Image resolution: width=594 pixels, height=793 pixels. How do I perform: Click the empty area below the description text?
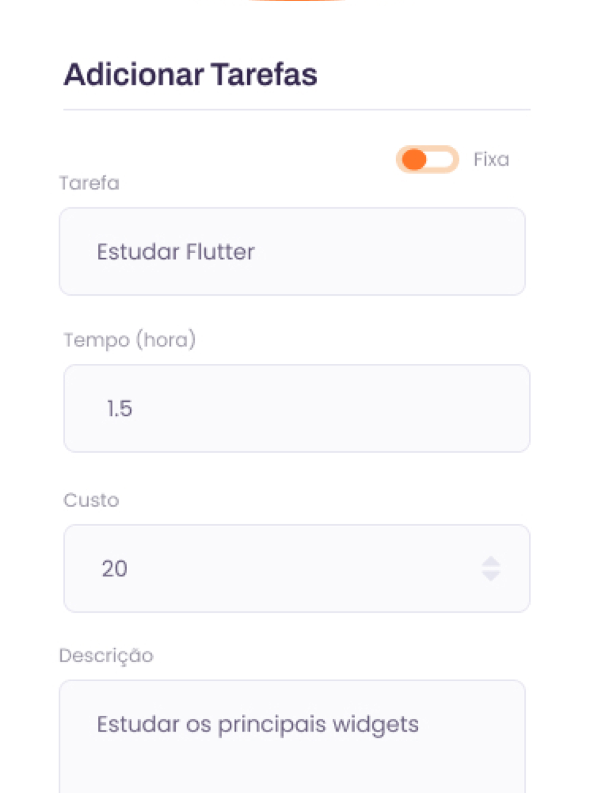click(292, 770)
